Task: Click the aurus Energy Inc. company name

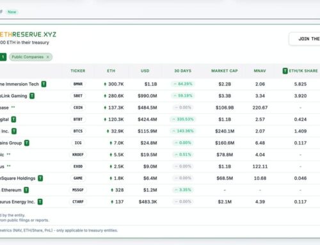Action: 17,202
